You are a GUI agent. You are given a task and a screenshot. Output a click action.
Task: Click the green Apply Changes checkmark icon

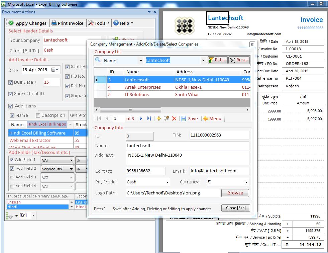[x=11, y=23]
